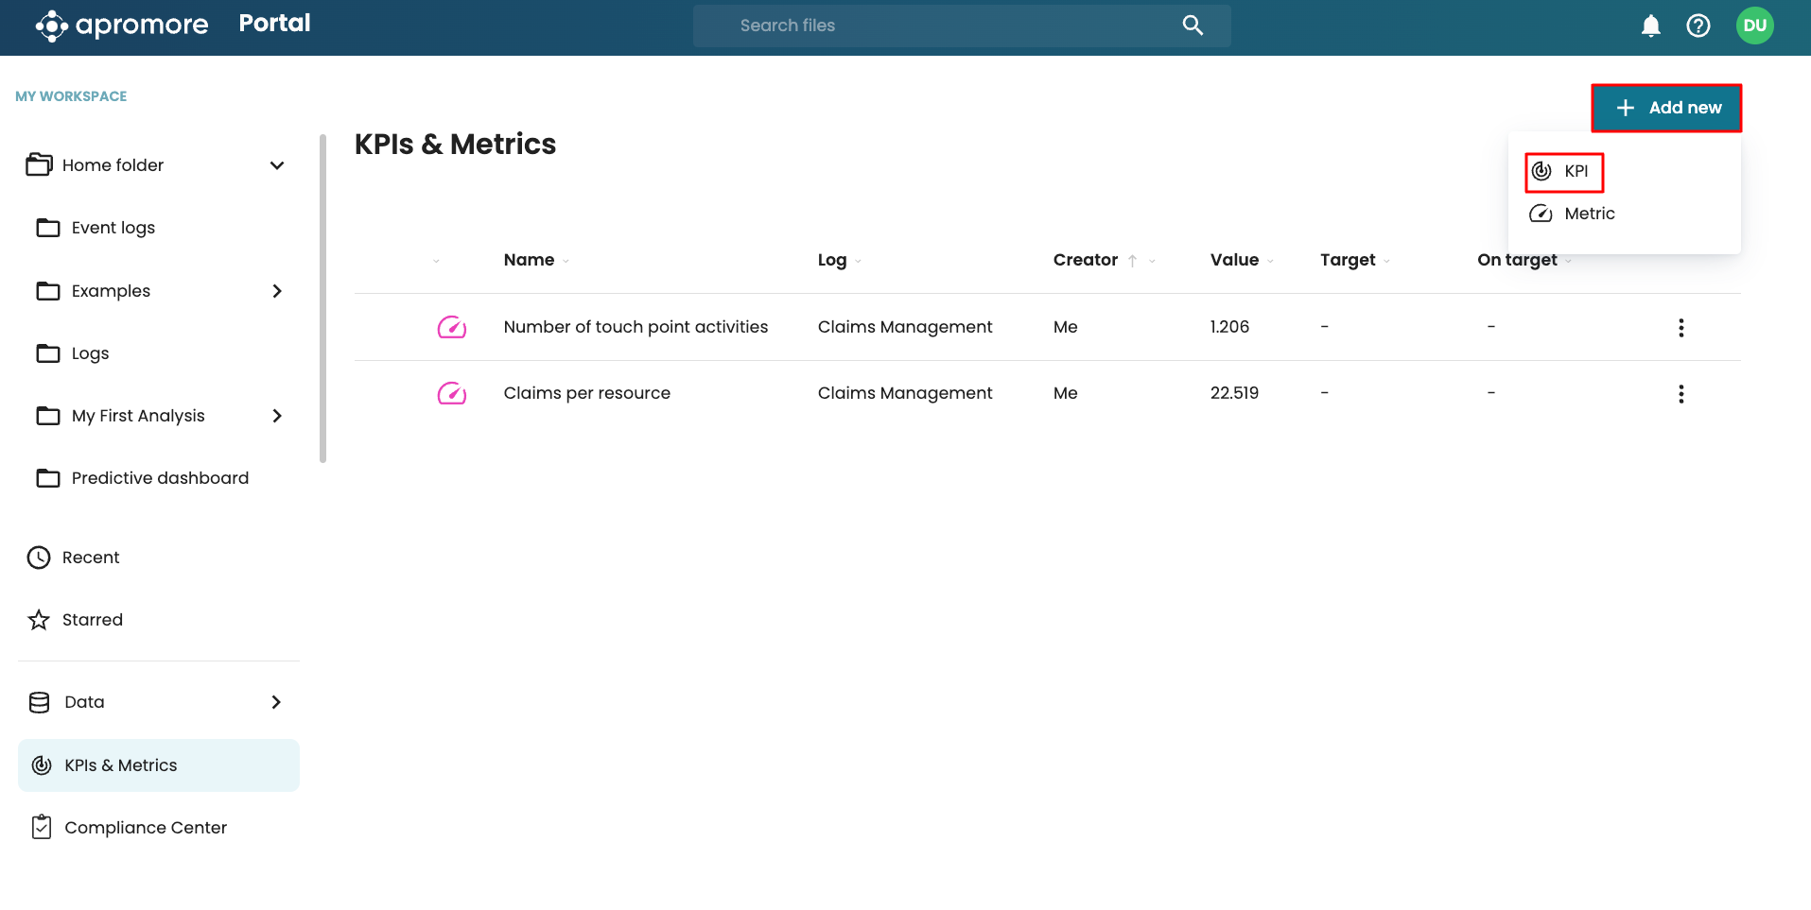Open the Compliance Center link
The width and height of the screenshot is (1811, 910).
(146, 828)
